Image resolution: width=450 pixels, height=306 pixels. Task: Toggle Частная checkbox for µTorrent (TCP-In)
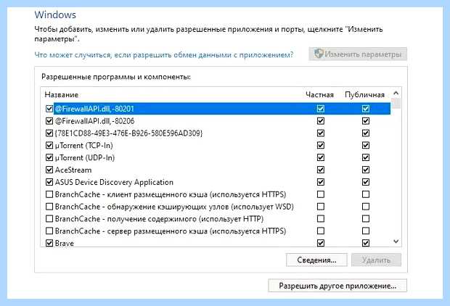point(321,146)
